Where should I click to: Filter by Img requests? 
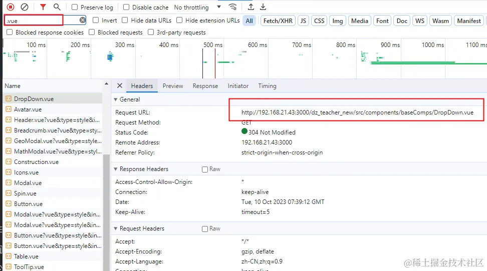[x=338, y=21]
